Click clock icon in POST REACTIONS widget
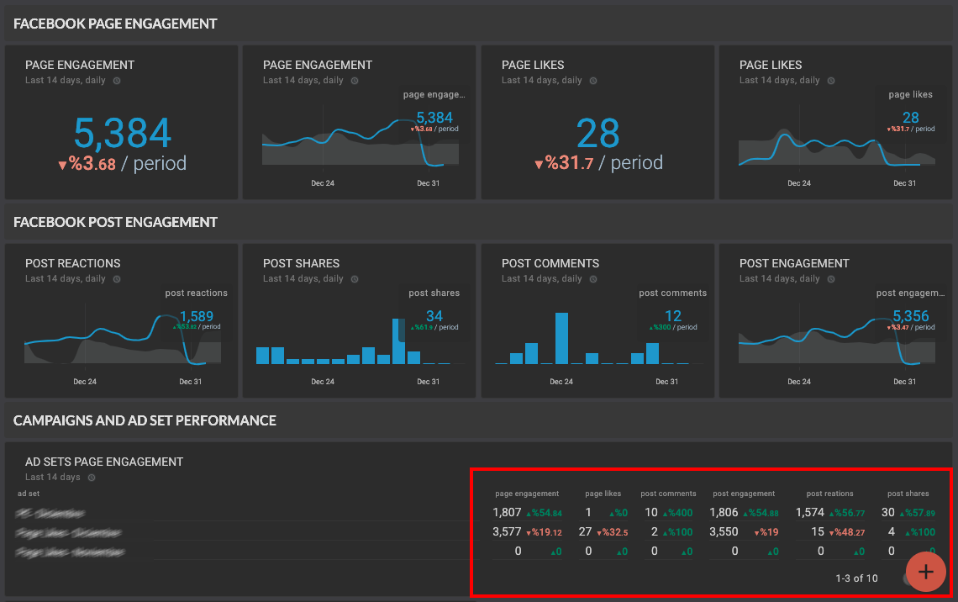The width and height of the screenshot is (958, 602). click(117, 279)
